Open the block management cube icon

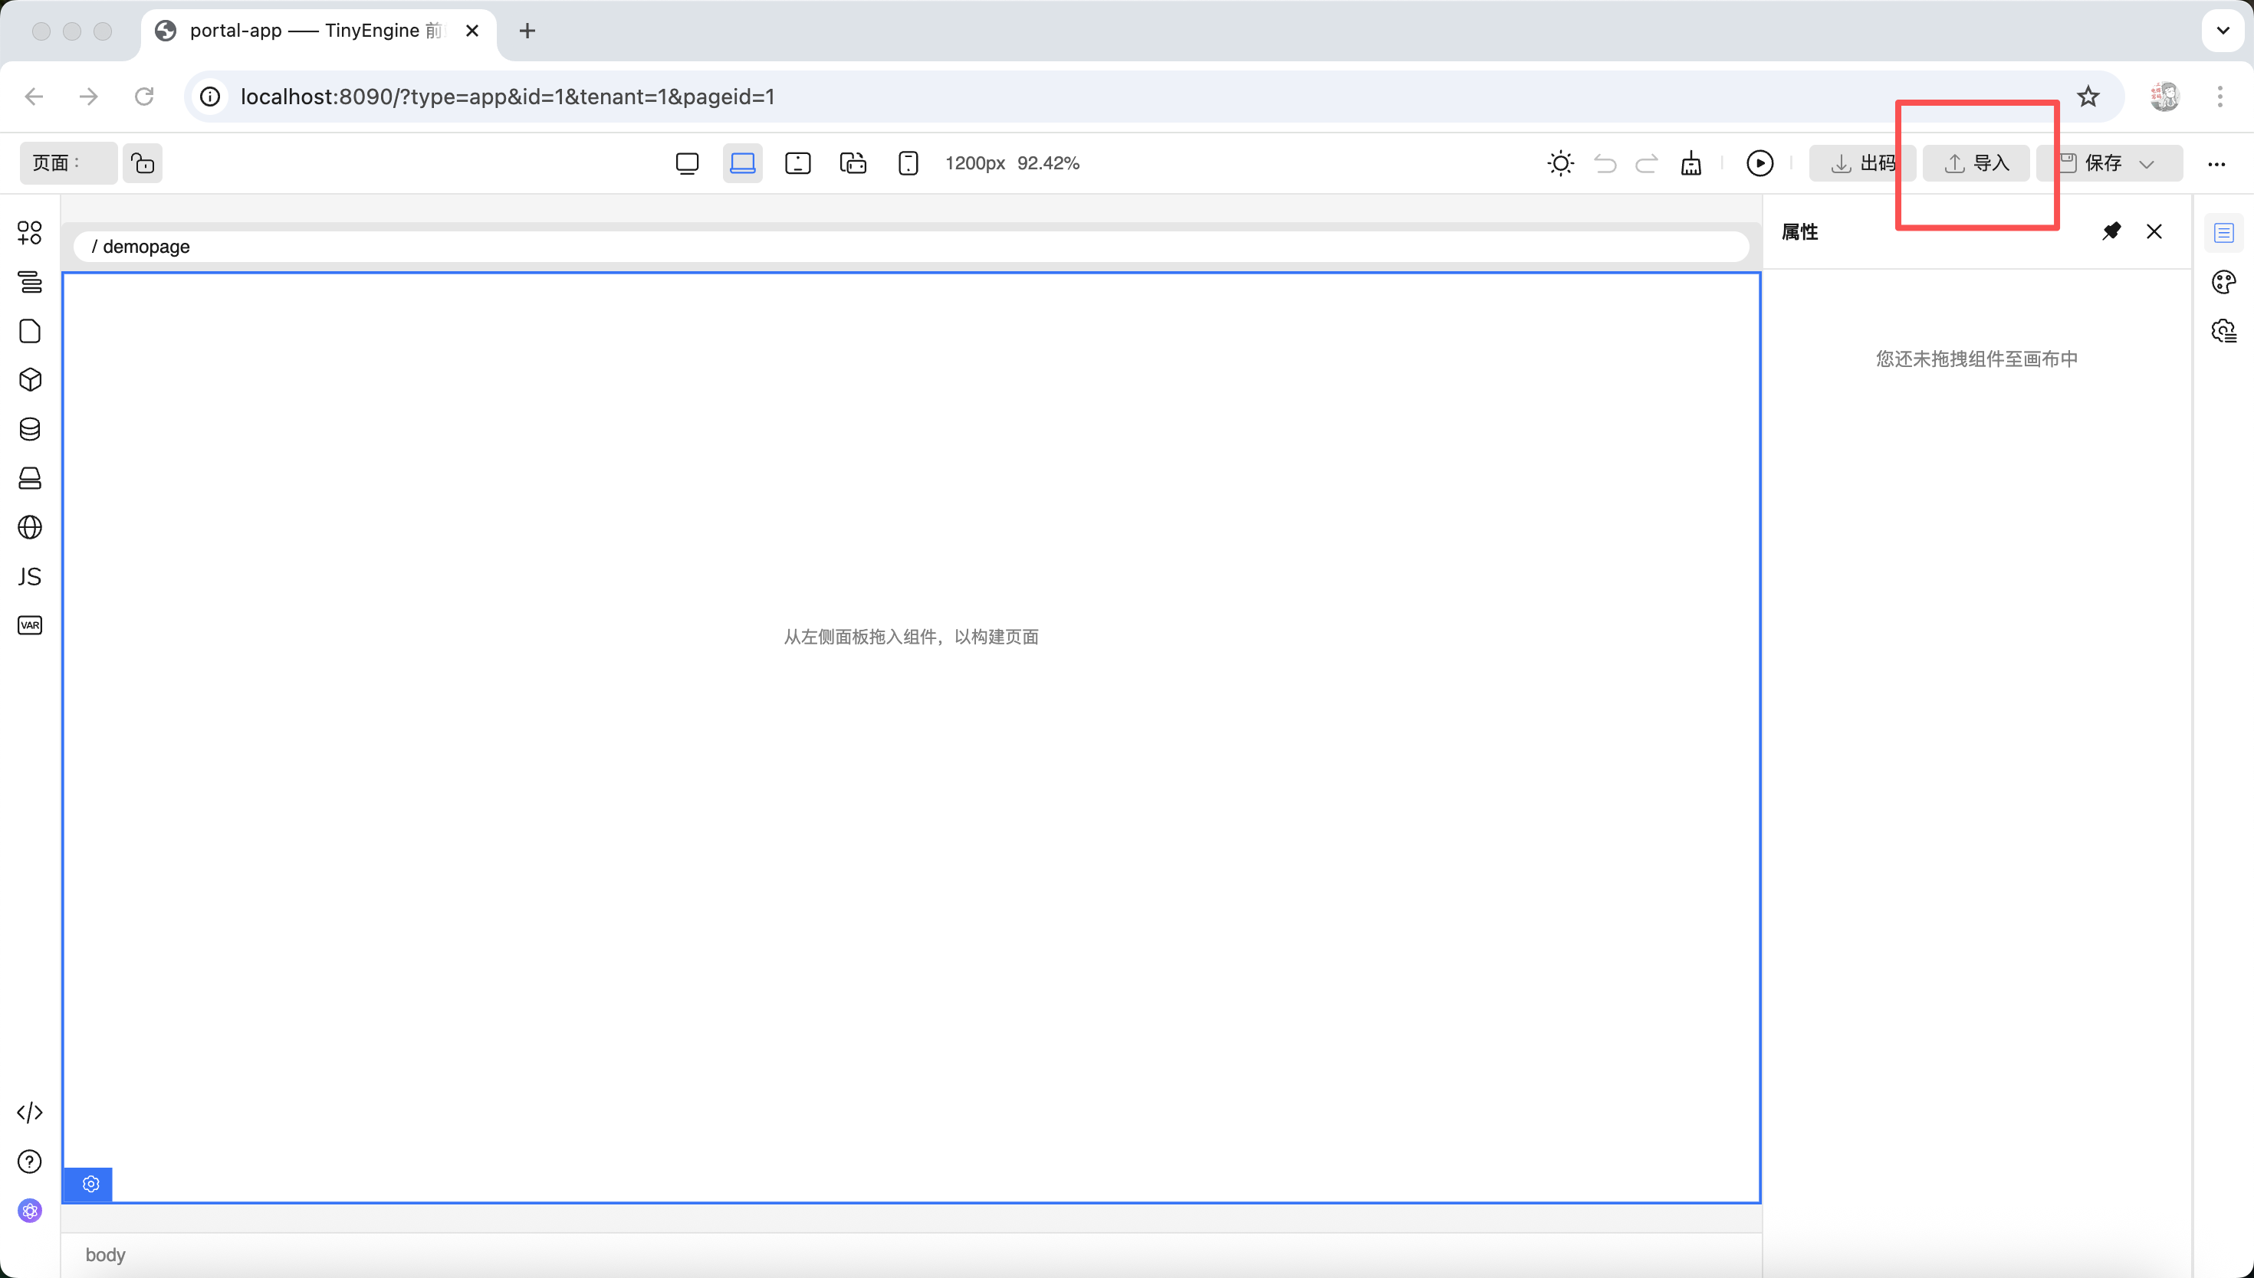[30, 380]
